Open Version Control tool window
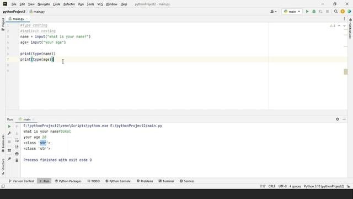353x199 pixels. pyautogui.click(x=21, y=181)
